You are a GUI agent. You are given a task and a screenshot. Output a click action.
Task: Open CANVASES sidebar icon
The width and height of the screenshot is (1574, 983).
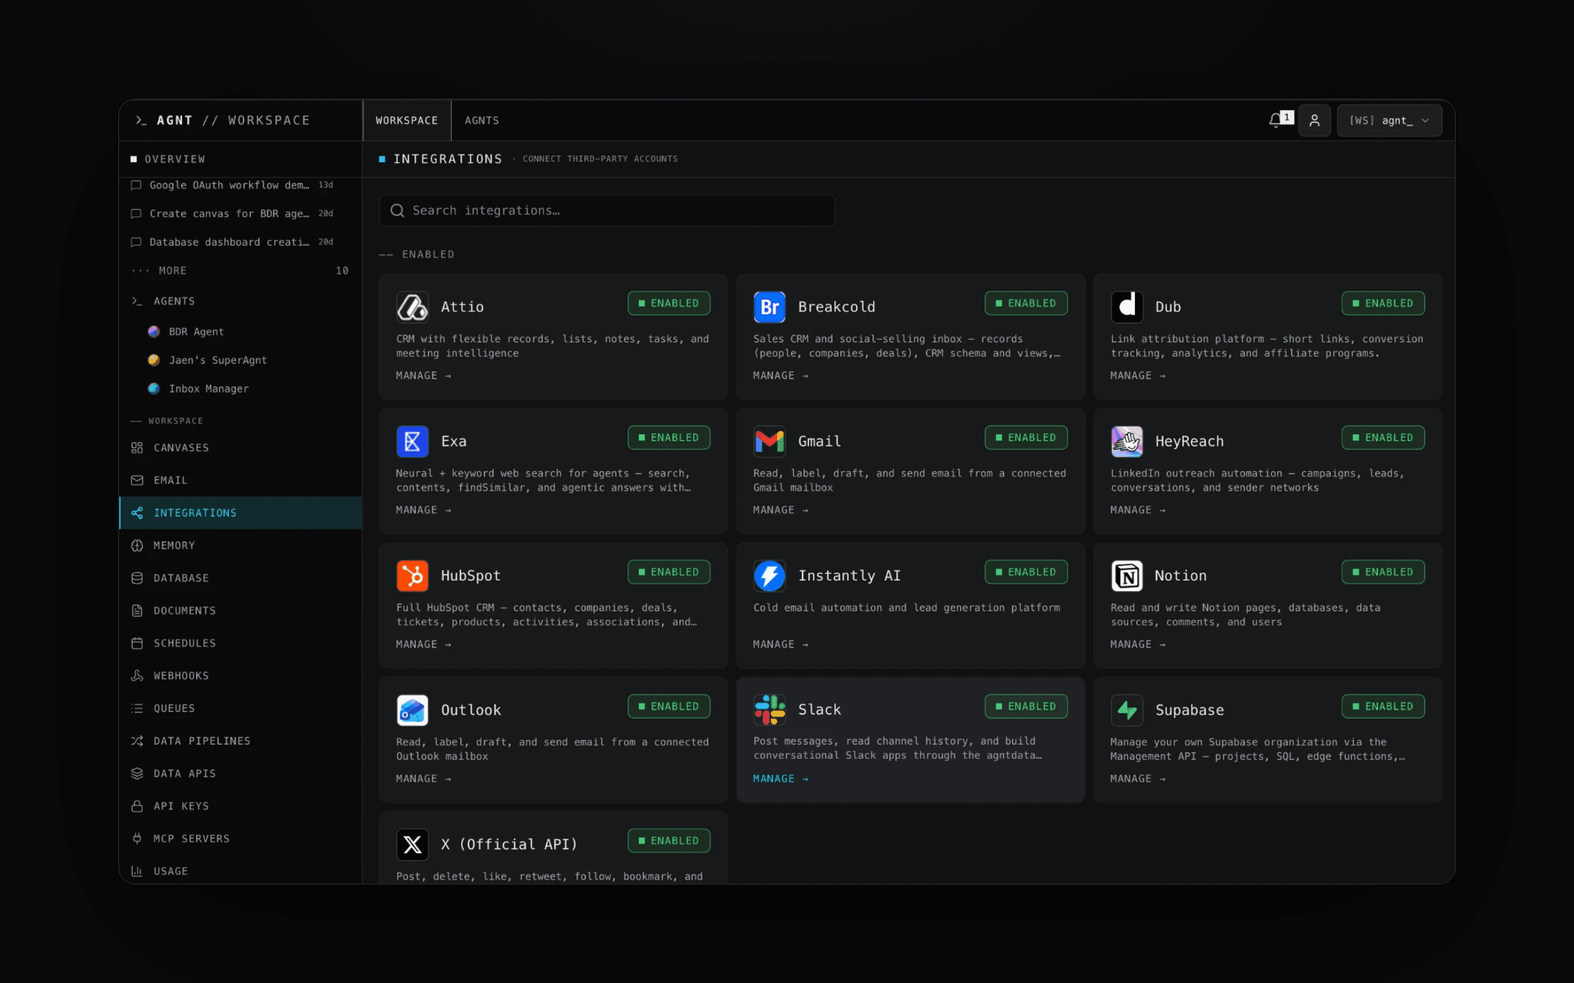click(x=136, y=448)
